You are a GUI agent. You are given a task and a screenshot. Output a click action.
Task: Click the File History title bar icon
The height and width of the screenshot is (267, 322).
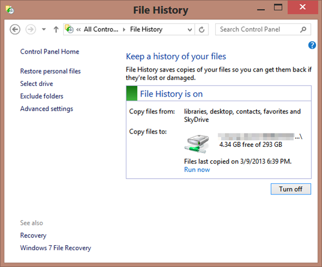10,9
